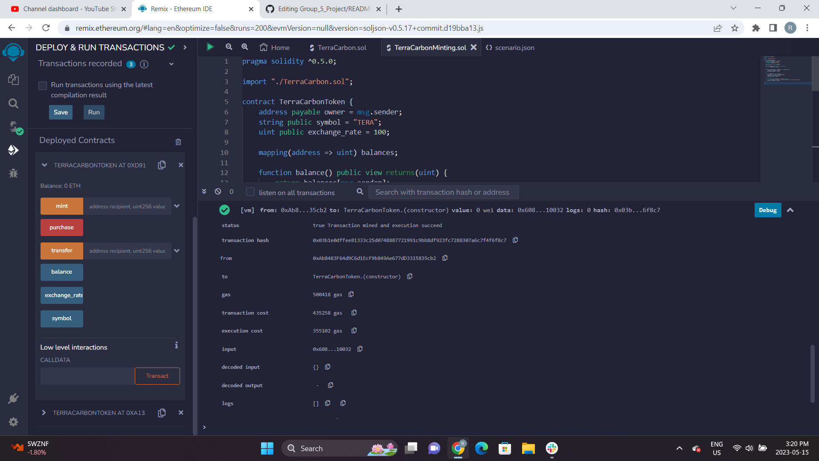The height and width of the screenshot is (461, 819).
Task: Expand the mint function parameters
Action: click(x=177, y=206)
